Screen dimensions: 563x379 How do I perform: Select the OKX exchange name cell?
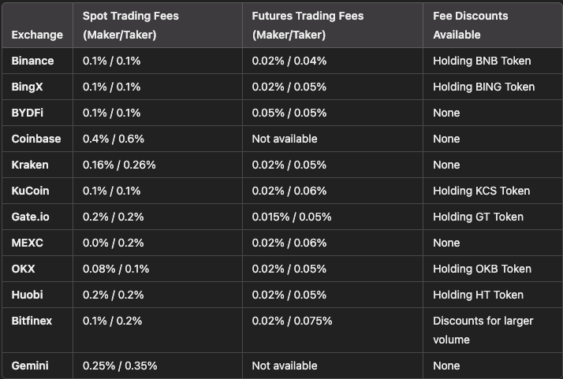click(x=24, y=269)
